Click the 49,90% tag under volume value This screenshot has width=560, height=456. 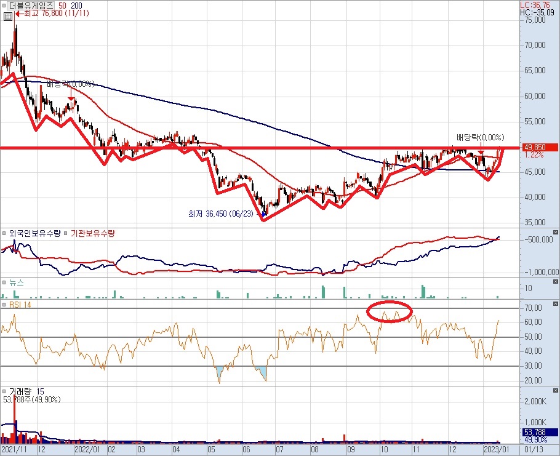point(535,440)
